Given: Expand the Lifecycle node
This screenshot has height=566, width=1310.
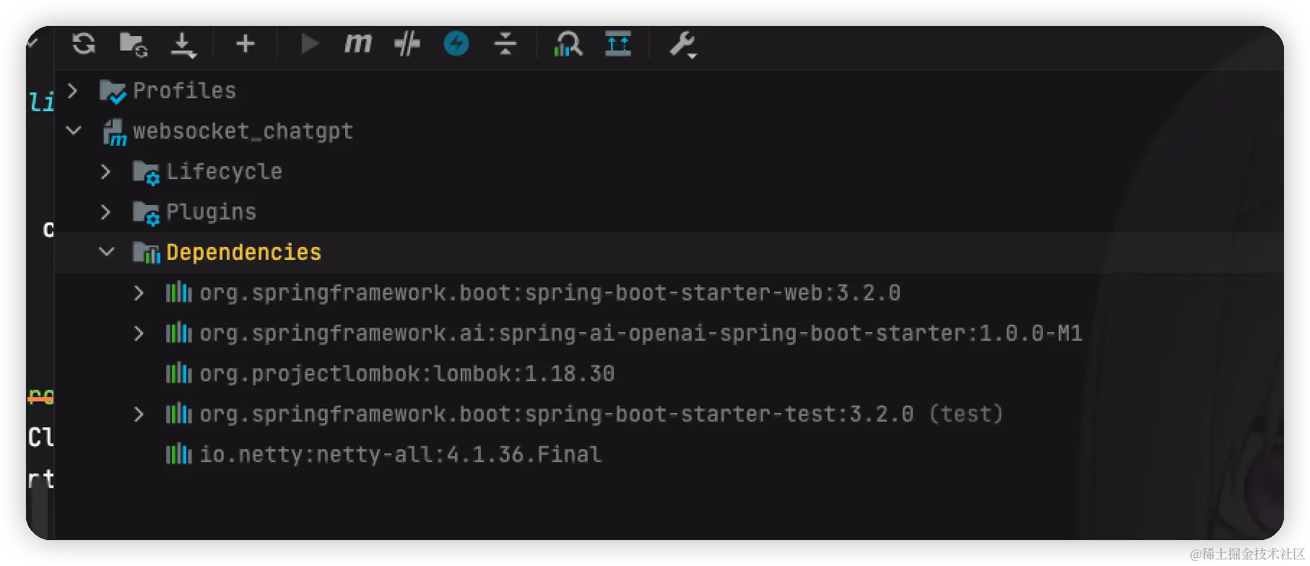Looking at the screenshot, I should point(105,171).
